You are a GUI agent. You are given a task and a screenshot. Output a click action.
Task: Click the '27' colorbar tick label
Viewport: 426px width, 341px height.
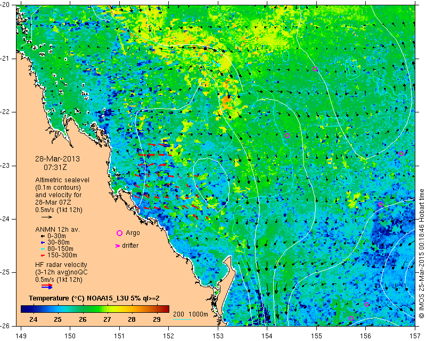pos(107,319)
